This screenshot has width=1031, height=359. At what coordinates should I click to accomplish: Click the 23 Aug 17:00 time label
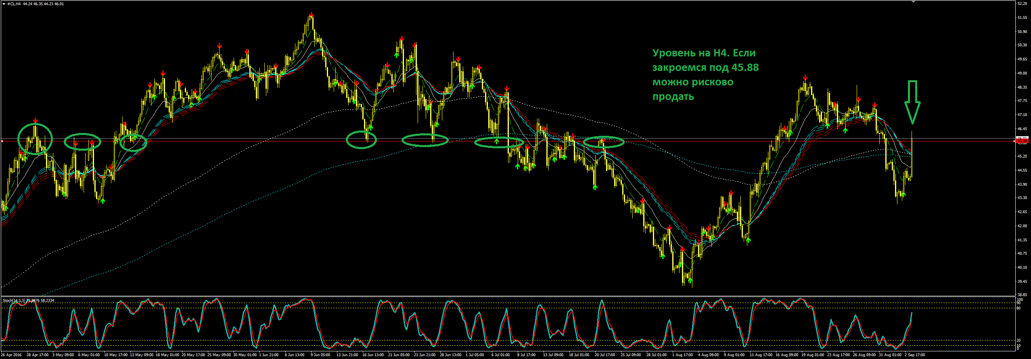839,355
